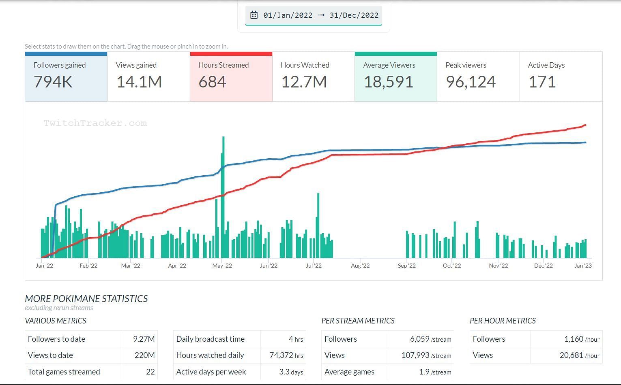Click the Mar '22 axis label
621x385 pixels.
(131, 266)
